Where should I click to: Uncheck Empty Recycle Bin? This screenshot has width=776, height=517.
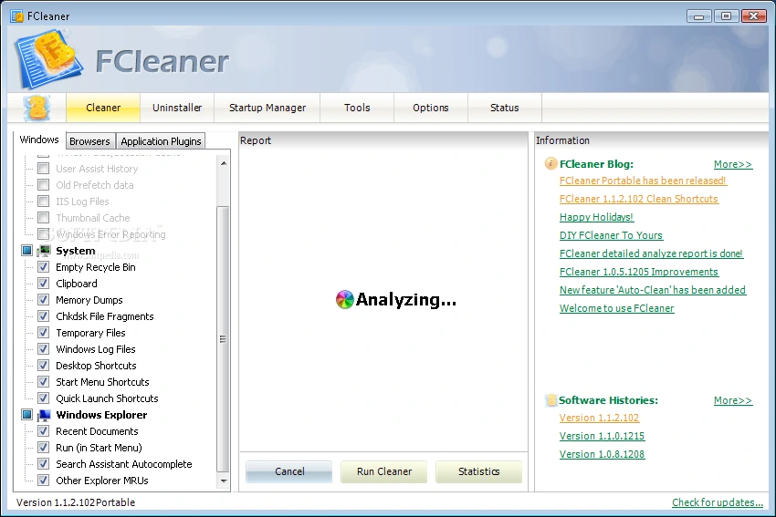coord(44,267)
